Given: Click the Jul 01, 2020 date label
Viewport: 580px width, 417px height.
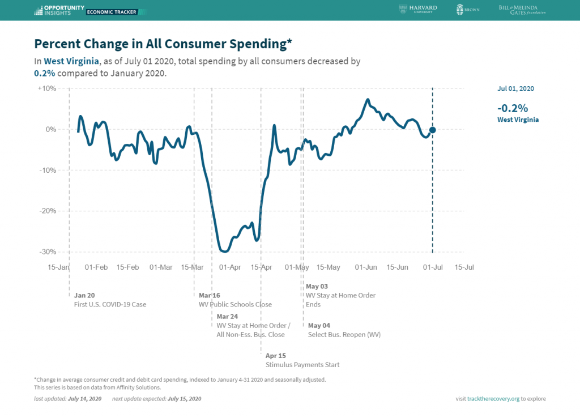Looking at the screenshot, I should click(515, 88).
